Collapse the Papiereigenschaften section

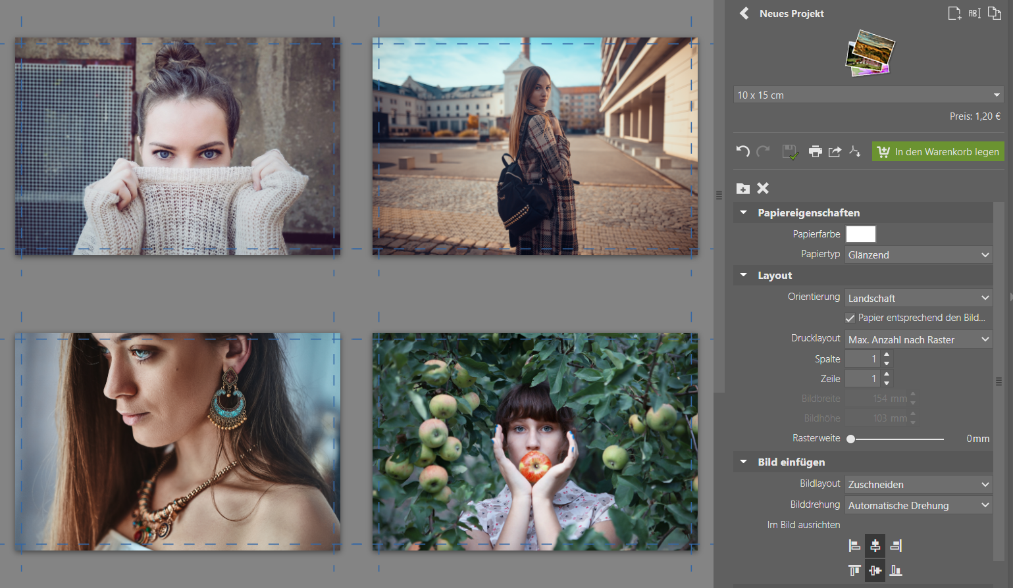coord(743,212)
